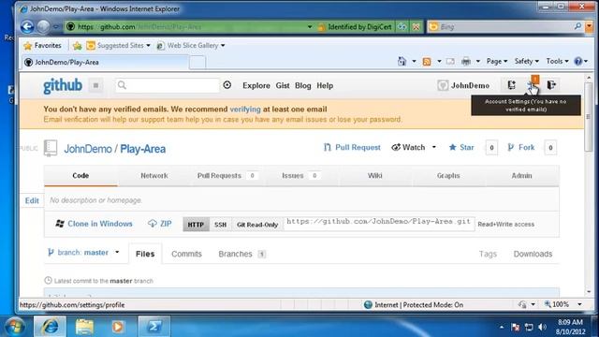Screen dimensions: 599x337
Task: Click the verifying email link
Action: point(245,110)
